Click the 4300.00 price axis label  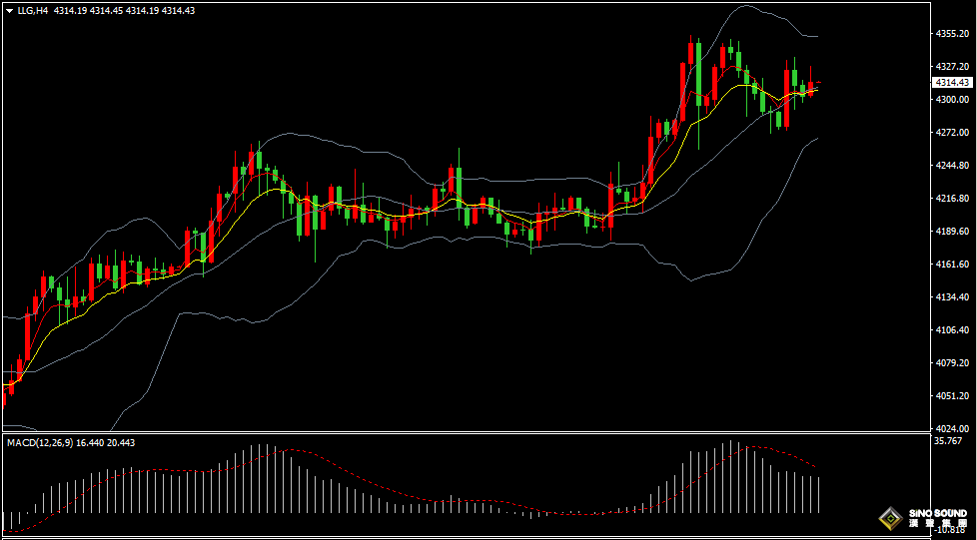click(951, 100)
